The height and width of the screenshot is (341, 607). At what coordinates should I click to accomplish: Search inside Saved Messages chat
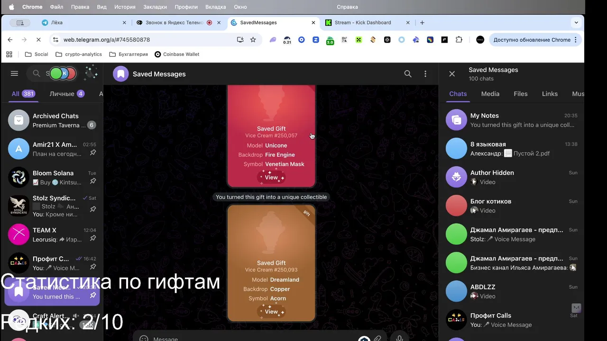408,74
